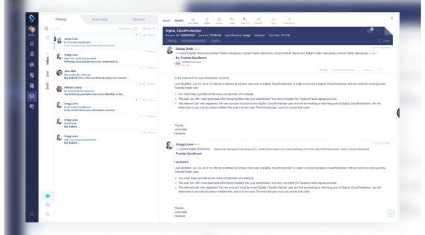
Task: Open the Tag dropdown in toolbar
Action: coord(273,21)
